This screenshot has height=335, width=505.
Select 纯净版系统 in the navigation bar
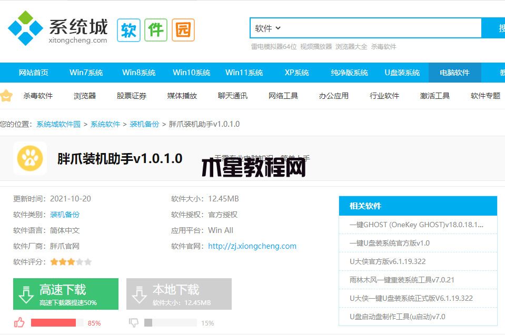350,73
